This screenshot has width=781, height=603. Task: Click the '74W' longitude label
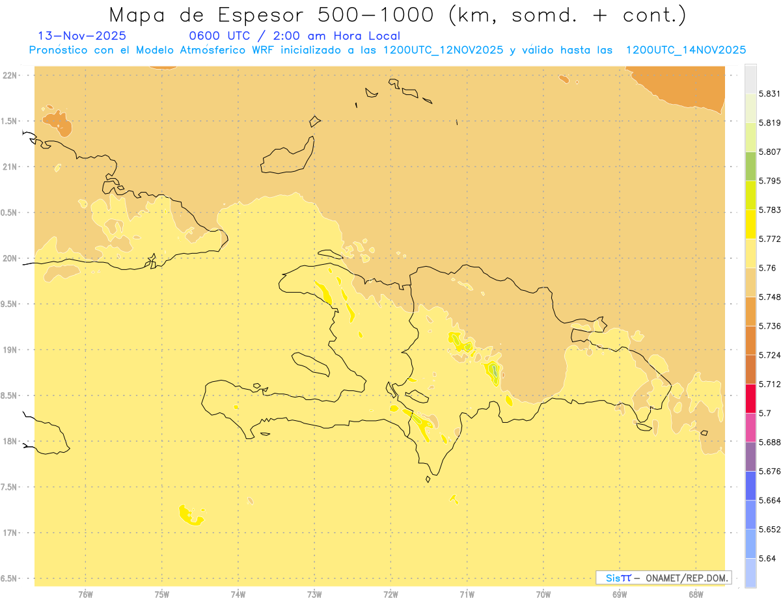[x=238, y=595]
